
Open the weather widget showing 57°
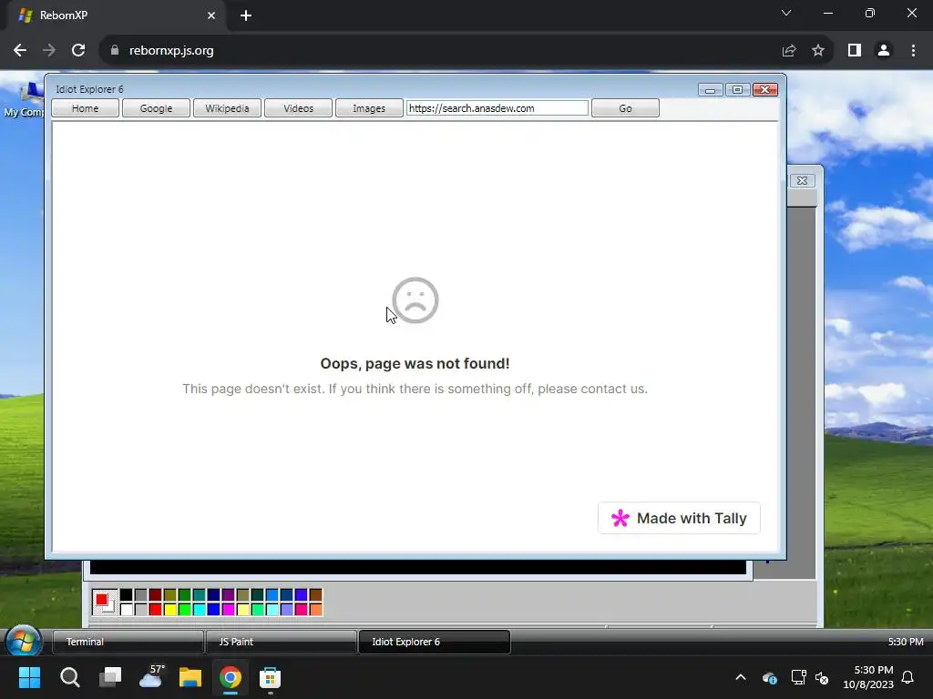(x=150, y=676)
